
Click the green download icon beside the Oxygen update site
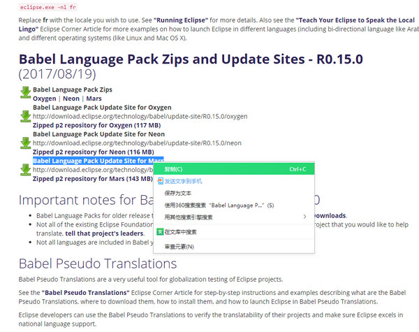coord(25,116)
